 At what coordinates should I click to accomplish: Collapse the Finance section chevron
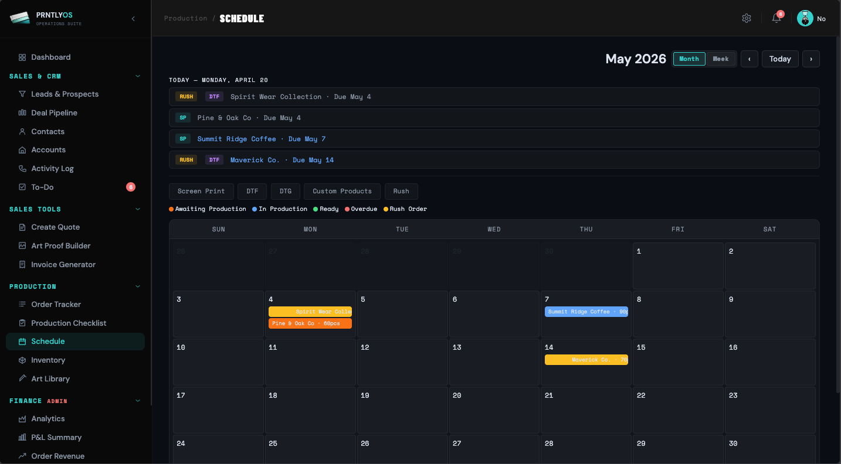tap(138, 401)
